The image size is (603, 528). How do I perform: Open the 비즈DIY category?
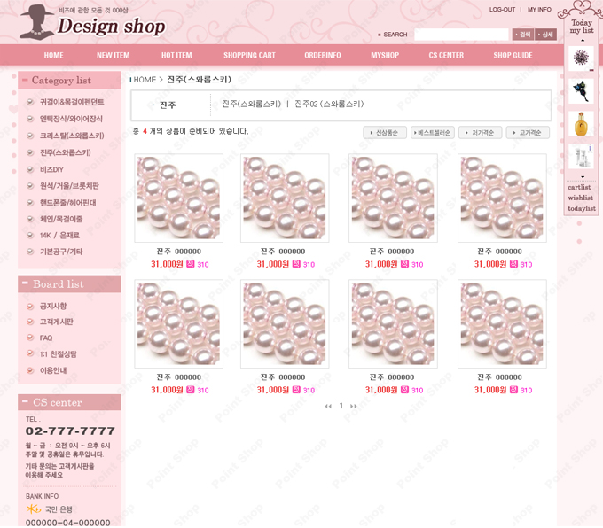click(51, 169)
